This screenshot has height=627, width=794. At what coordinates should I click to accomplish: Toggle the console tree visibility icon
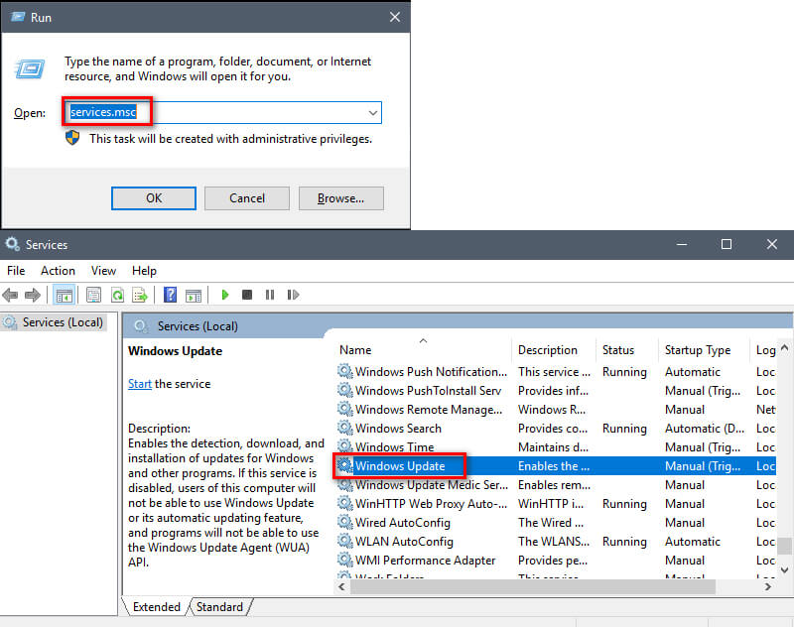pyautogui.click(x=64, y=295)
